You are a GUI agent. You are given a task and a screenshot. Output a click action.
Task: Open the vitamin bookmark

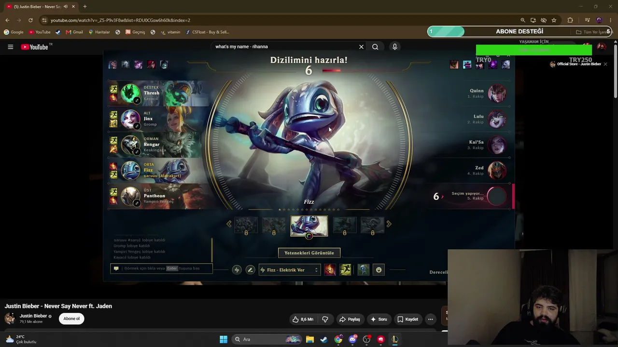click(170, 32)
